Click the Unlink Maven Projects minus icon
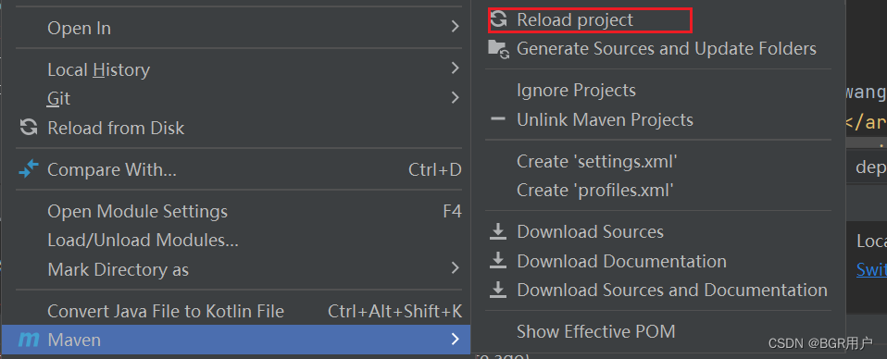 tap(498, 119)
